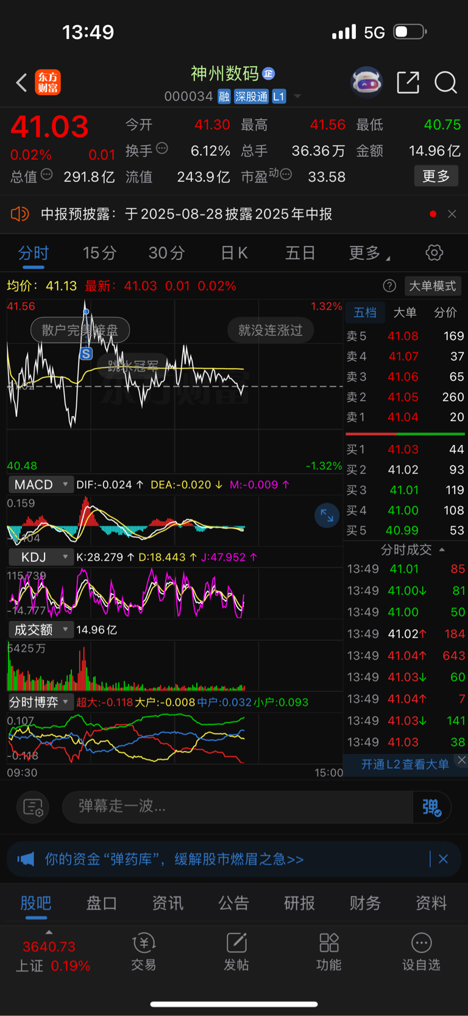Open the 盘口 bottom tab
Viewport: 468px width, 1016px height.
[102, 903]
